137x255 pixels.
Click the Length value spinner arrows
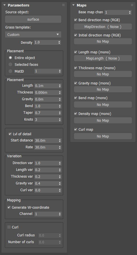point(60,86)
